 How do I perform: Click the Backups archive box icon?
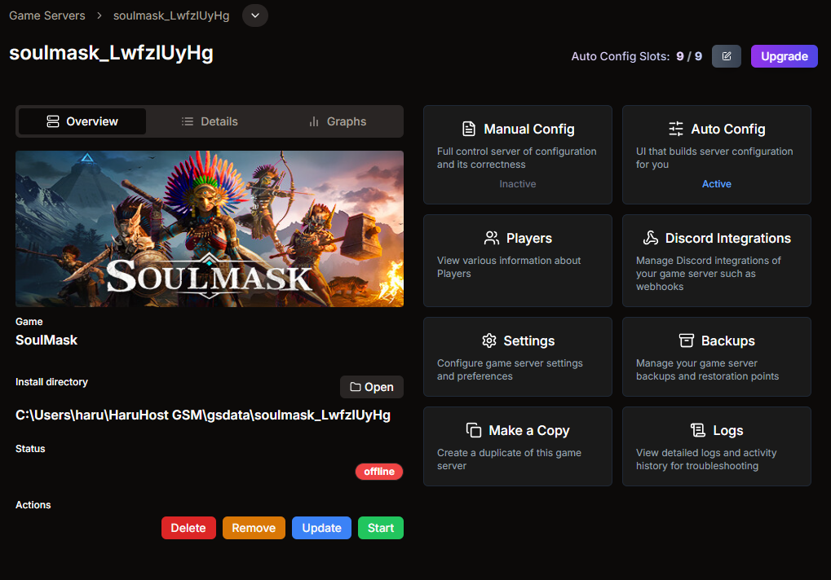(687, 341)
